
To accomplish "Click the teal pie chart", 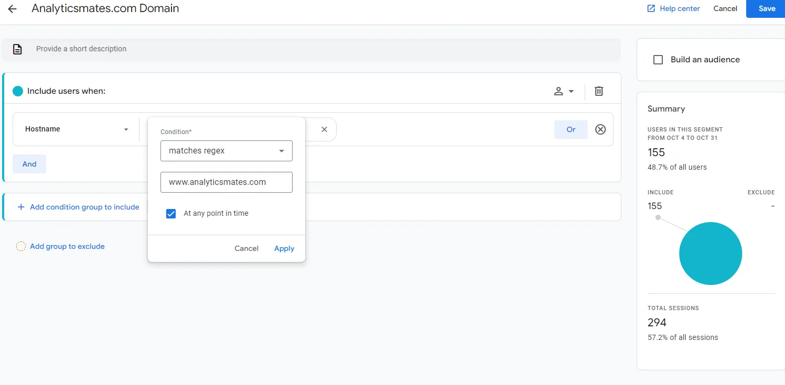I will (x=711, y=254).
